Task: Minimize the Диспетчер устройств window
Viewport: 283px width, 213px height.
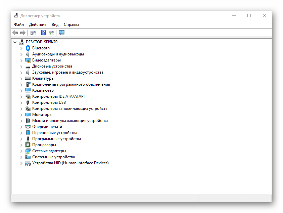Action: point(234,16)
